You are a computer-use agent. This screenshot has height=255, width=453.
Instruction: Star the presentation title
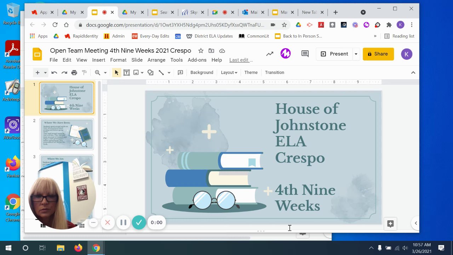click(x=201, y=51)
